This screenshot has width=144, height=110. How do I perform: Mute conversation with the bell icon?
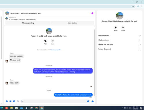(x=116, y=27)
